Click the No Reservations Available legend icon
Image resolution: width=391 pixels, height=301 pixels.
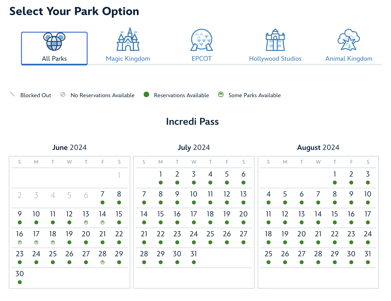point(63,94)
